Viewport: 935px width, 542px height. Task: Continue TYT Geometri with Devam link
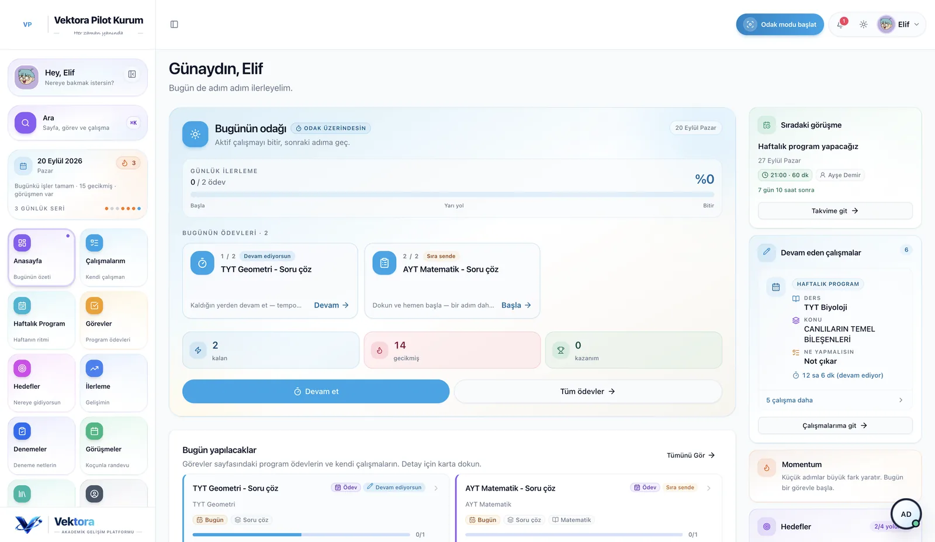331,305
